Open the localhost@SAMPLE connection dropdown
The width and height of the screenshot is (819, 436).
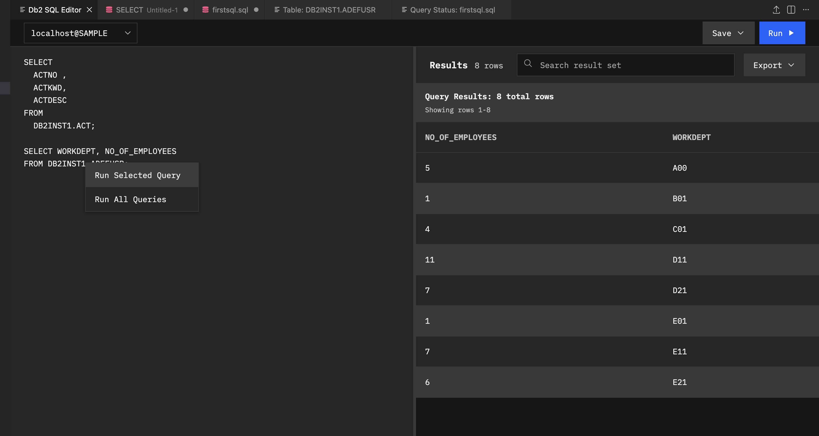click(x=80, y=33)
